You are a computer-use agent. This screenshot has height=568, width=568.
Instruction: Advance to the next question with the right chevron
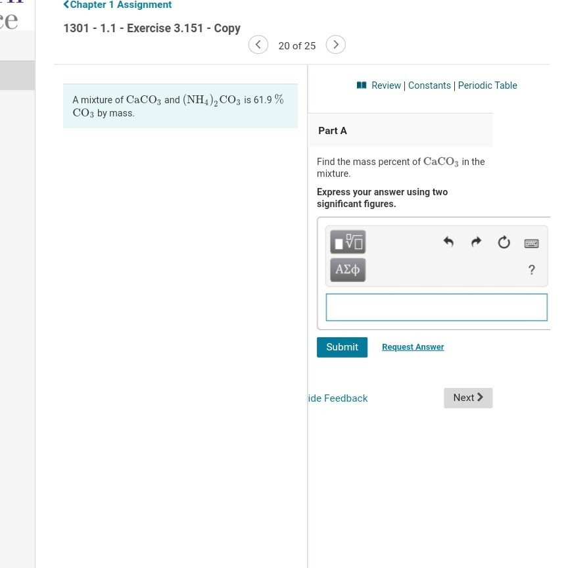(x=335, y=44)
